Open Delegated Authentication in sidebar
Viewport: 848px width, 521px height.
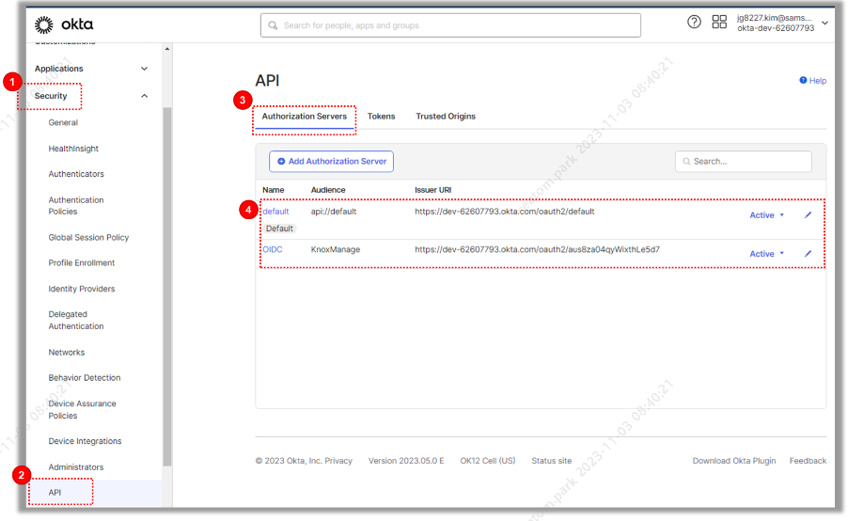[76, 321]
